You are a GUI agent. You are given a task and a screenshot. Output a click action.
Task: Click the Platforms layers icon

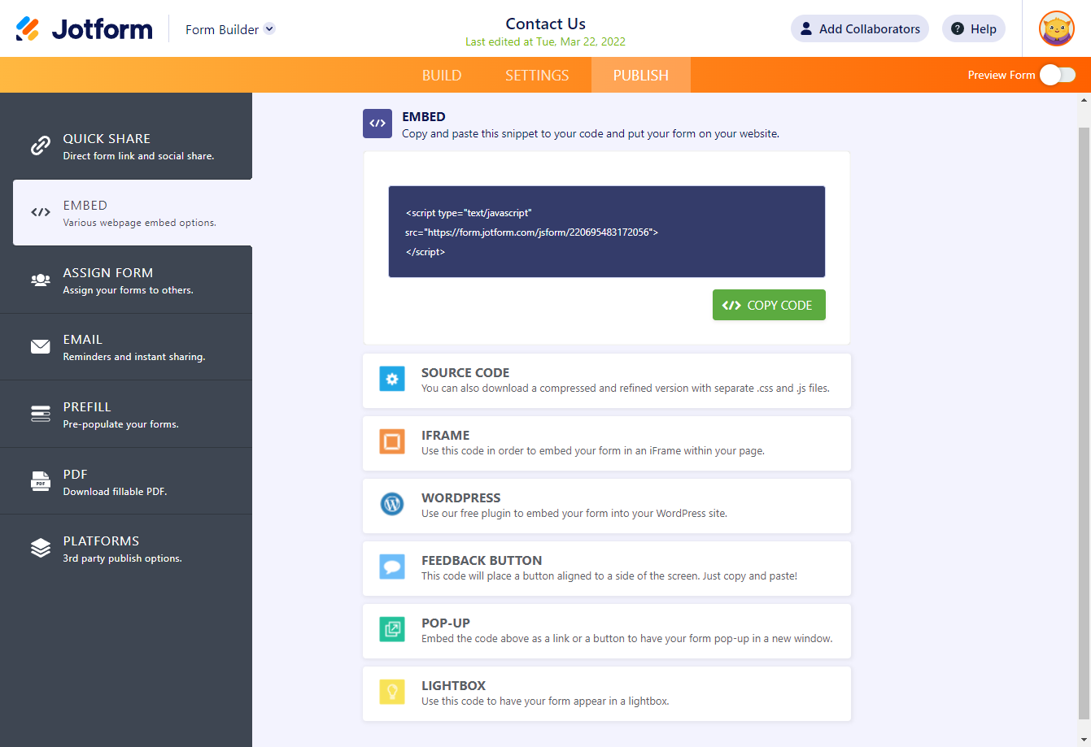click(41, 548)
